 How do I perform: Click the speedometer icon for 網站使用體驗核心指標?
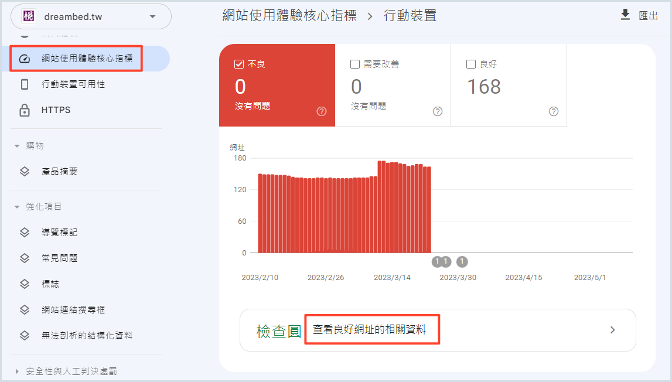coord(25,59)
